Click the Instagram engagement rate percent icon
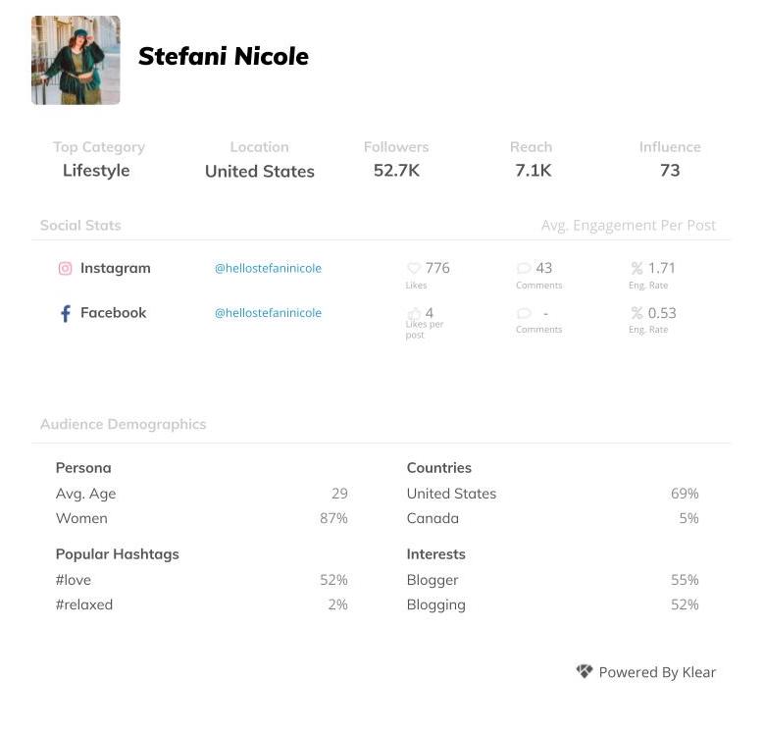This screenshot has height=734, width=764. (x=637, y=268)
